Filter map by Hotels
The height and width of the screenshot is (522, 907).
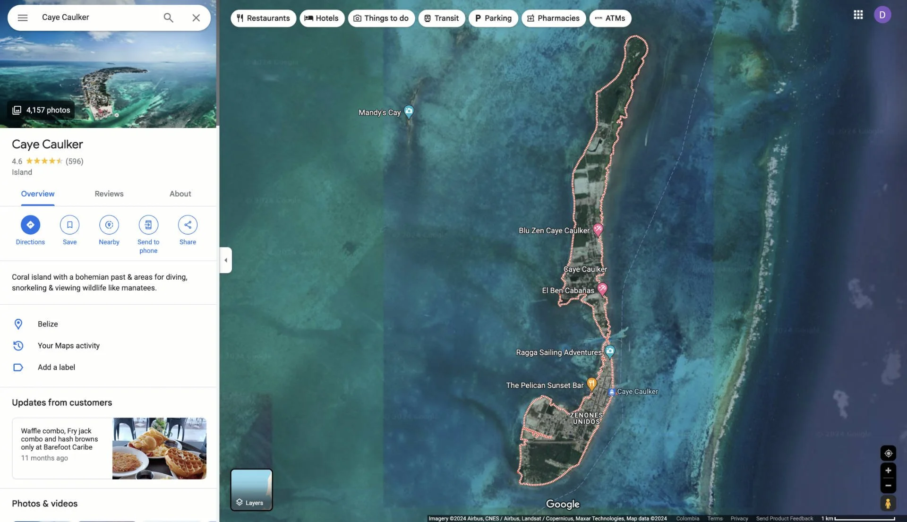[322, 18]
